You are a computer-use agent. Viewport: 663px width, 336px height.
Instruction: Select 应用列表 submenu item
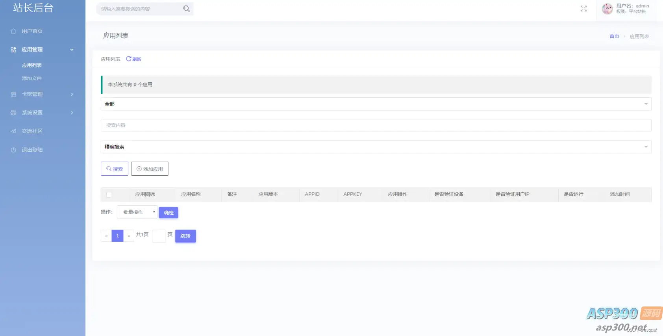pyautogui.click(x=32, y=65)
